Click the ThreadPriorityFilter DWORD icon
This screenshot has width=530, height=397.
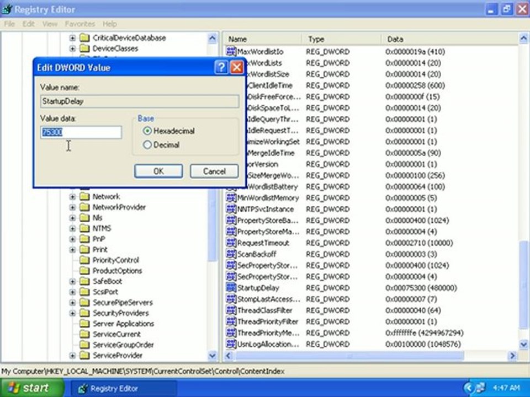(231, 321)
